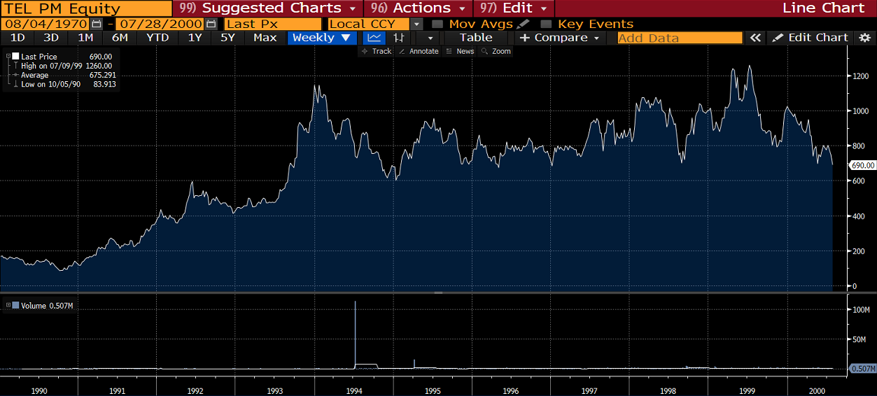
Task: Open the start date calendar picker
Action: point(97,24)
